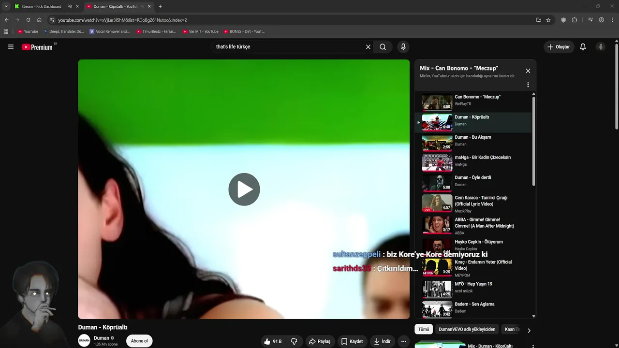The width and height of the screenshot is (619, 348).
Task: Click the playlist panel scrollbar
Action: click(x=533, y=141)
